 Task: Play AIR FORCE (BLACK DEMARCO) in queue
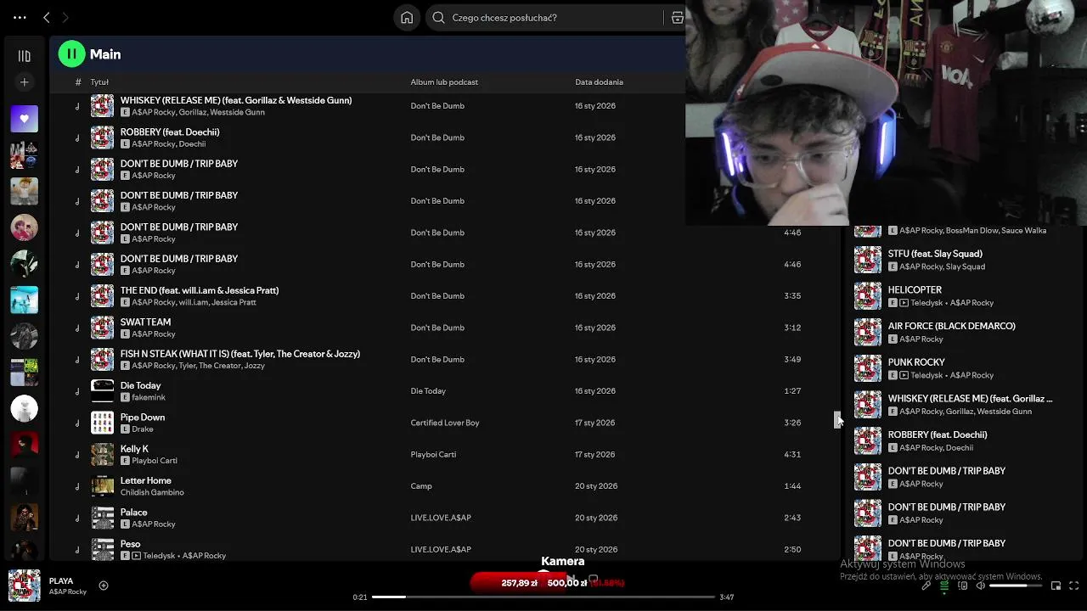(952, 326)
